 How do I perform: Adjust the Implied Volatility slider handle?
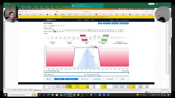click(x=100, y=76)
